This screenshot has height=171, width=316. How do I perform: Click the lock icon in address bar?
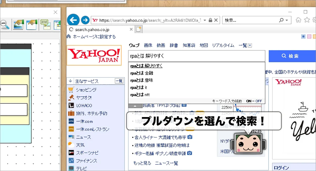210,20
